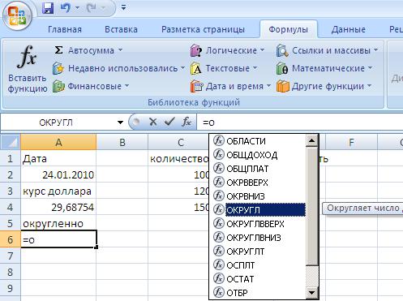The image size is (403, 301).
Task: Select ОТБР from autocomplete list
Action: [x=259, y=293]
